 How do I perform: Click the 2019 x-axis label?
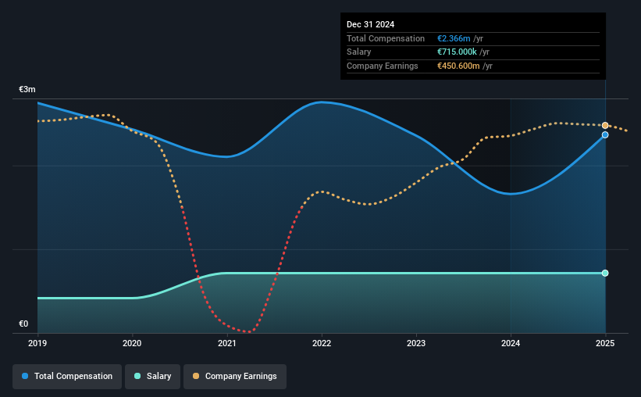37,343
